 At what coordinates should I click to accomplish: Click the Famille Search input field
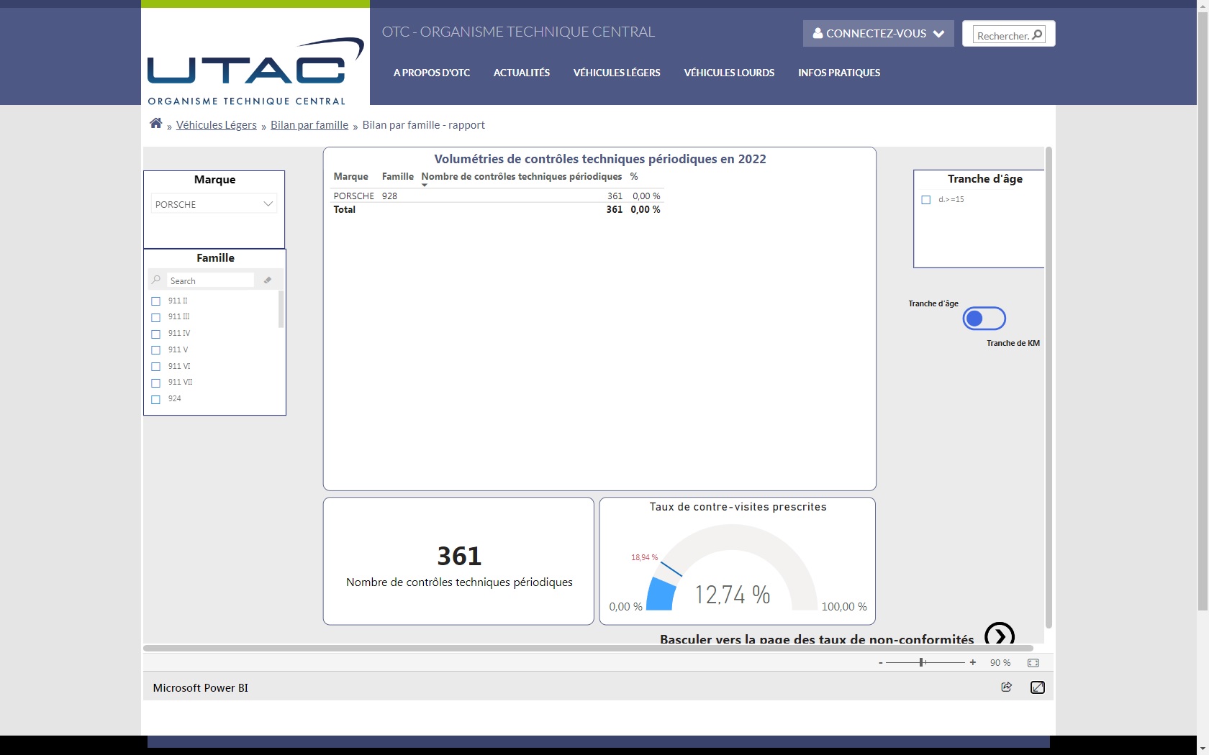pos(210,280)
